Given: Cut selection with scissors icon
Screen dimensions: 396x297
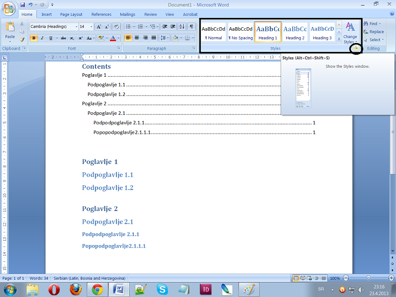Looking at the screenshot, I should point(22,24).
